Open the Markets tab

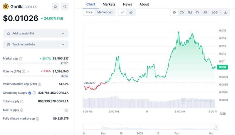point(109,4)
